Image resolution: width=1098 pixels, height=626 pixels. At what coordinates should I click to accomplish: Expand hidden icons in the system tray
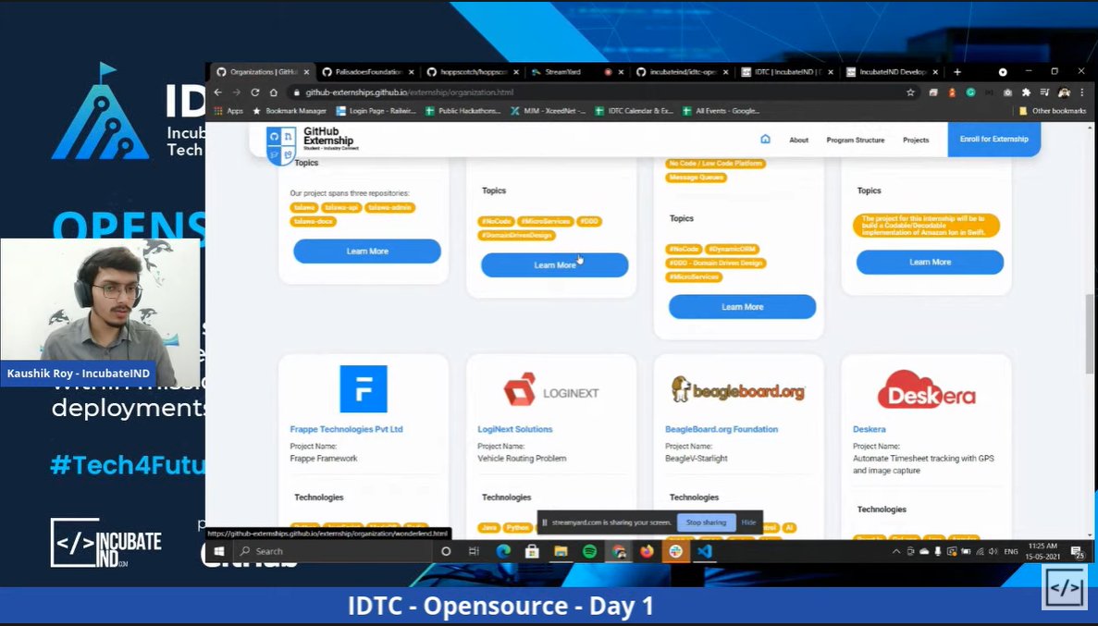click(896, 551)
